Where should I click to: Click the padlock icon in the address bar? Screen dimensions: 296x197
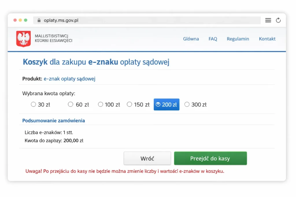pos(38,20)
